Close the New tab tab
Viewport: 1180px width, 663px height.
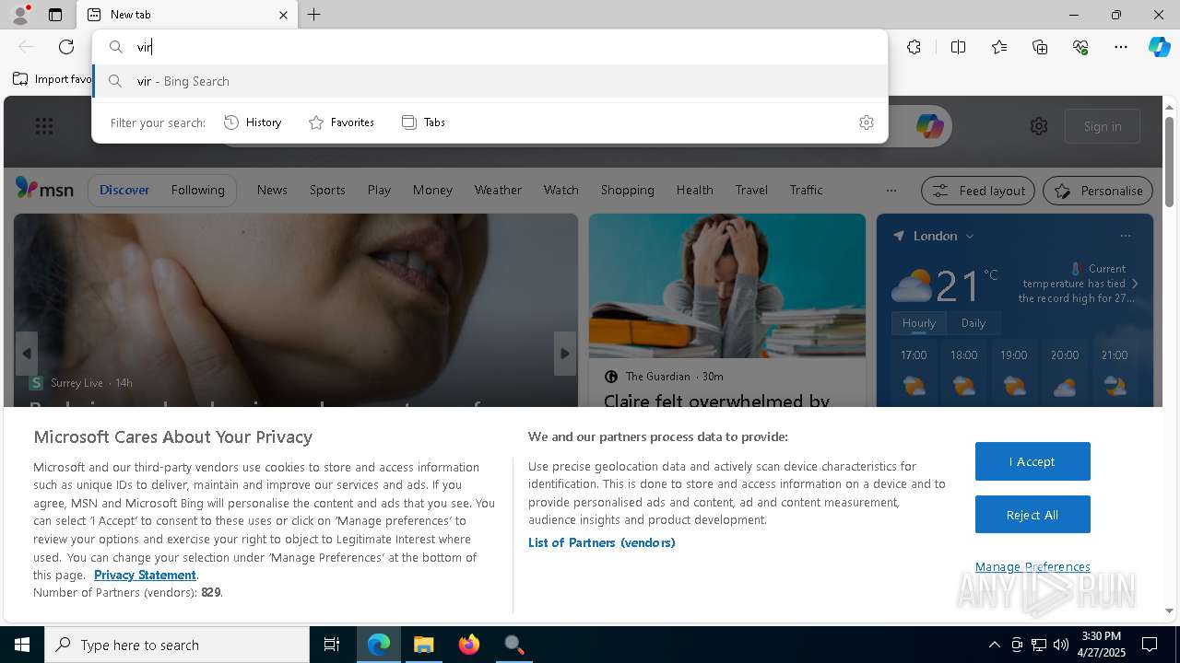click(x=283, y=15)
